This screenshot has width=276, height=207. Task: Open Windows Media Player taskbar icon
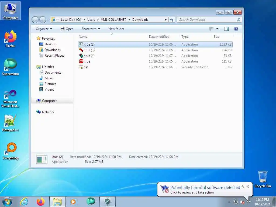(x=74, y=202)
